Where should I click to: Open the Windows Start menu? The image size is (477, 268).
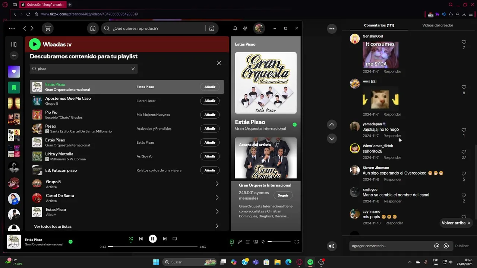point(156,262)
